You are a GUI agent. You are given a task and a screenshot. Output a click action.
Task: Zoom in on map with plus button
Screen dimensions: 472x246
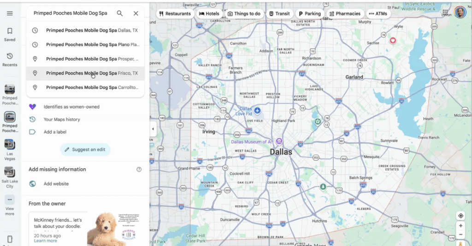pos(460,226)
